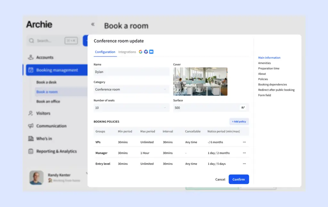Image resolution: width=328 pixels, height=207 pixels.
Task: Click the Who's in menu item
Action: (x=44, y=139)
